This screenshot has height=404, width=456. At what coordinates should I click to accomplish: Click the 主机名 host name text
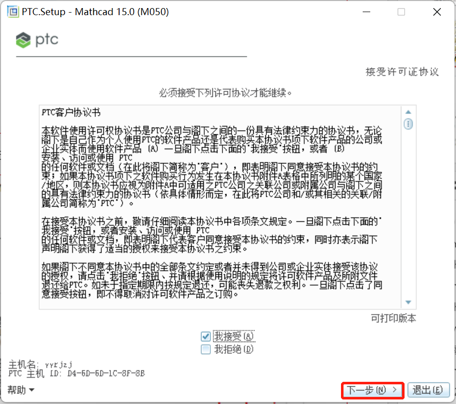(x=40, y=365)
